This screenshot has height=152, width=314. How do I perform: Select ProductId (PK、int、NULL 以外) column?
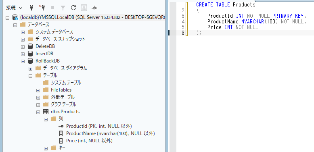99,126
